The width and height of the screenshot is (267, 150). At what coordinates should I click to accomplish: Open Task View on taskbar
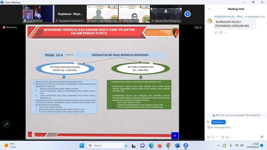(133, 145)
